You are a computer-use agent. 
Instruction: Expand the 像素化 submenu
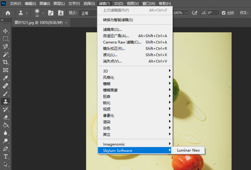(135, 116)
